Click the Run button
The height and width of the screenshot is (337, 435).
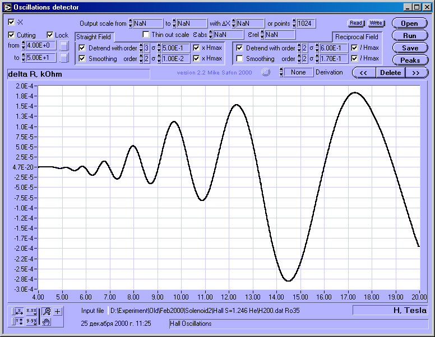[x=409, y=36]
